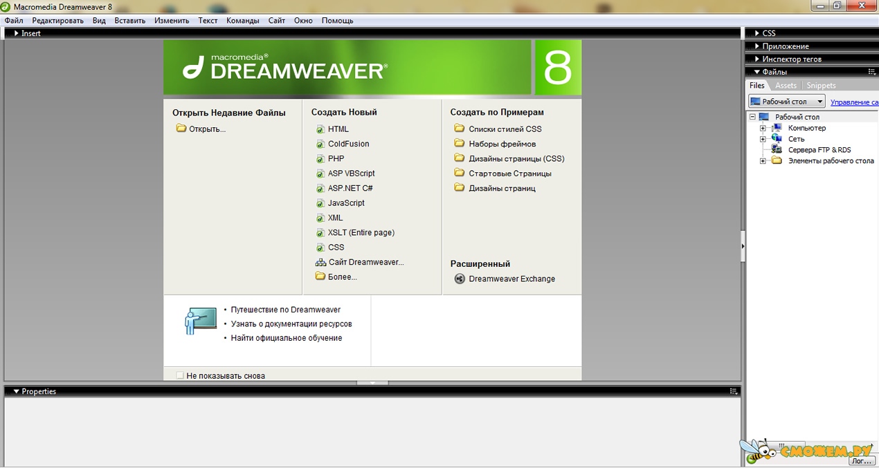The image size is (879, 468).
Task: Click the ColdFusion document icon
Action: click(x=320, y=144)
